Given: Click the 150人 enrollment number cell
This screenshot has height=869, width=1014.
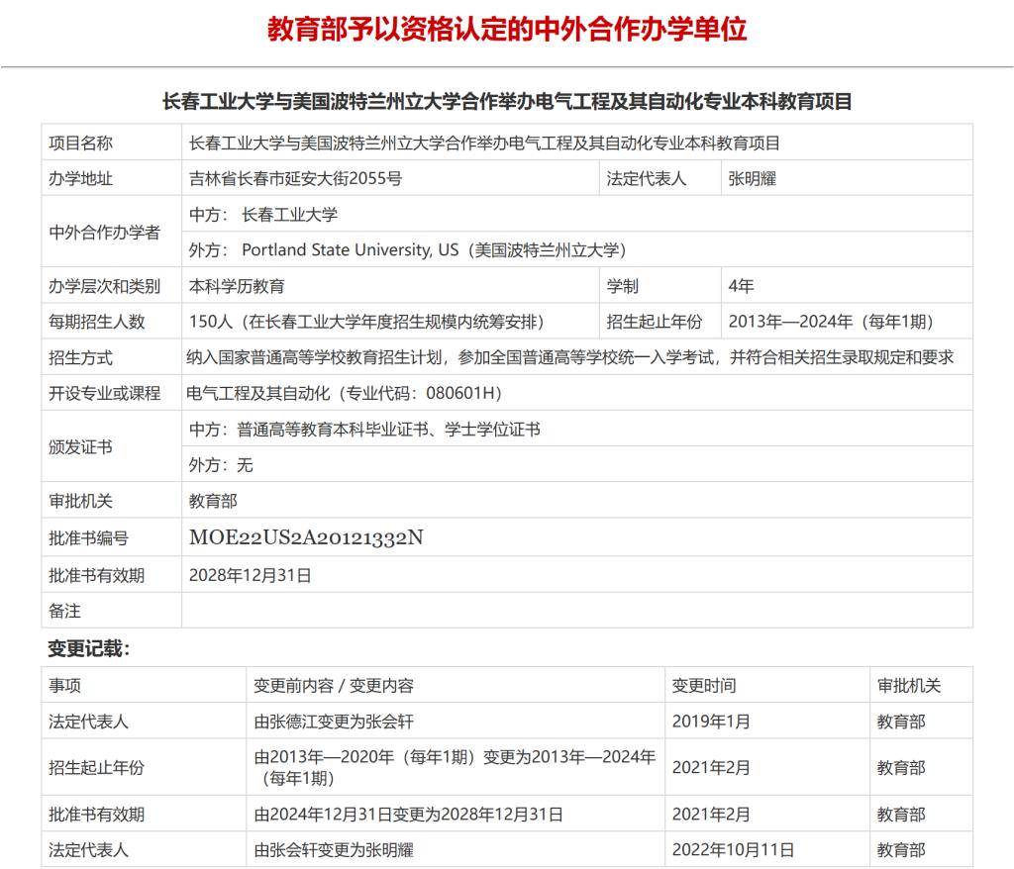Looking at the screenshot, I should [365, 322].
